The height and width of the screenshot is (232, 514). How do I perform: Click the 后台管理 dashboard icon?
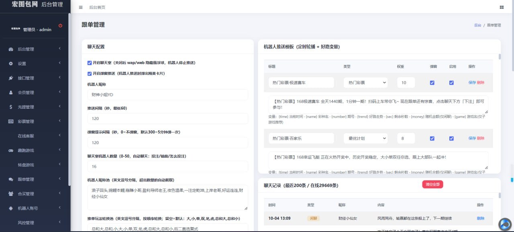pyautogui.click(x=11, y=49)
